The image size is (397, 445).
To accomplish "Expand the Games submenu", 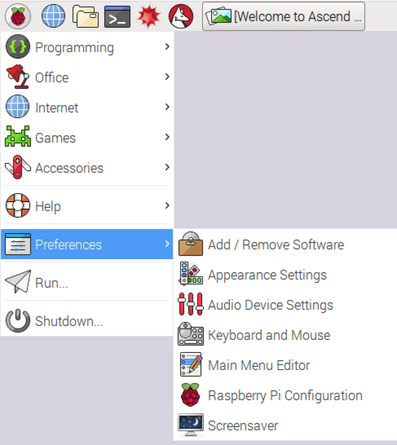I will pyautogui.click(x=55, y=138).
